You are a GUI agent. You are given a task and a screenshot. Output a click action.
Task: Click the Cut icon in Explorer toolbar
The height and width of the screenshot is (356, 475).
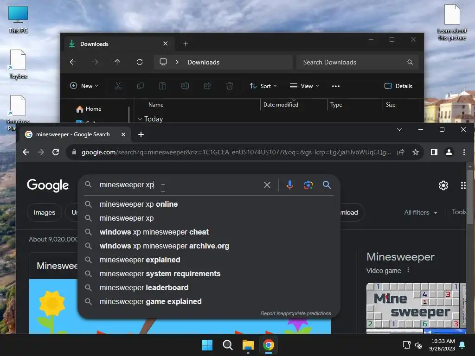(118, 86)
